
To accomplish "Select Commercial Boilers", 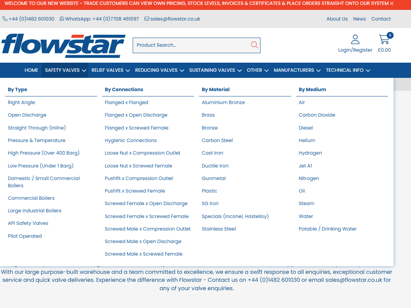I will pyautogui.click(x=31, y=198).
